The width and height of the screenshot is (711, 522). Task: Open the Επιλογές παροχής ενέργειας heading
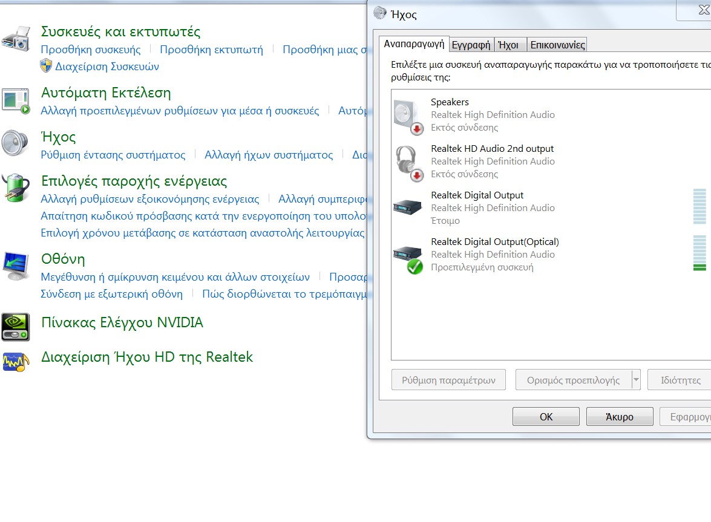click(x=134, y=181)
